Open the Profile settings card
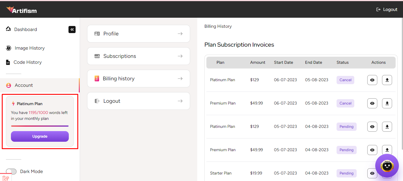 (138, 34)
